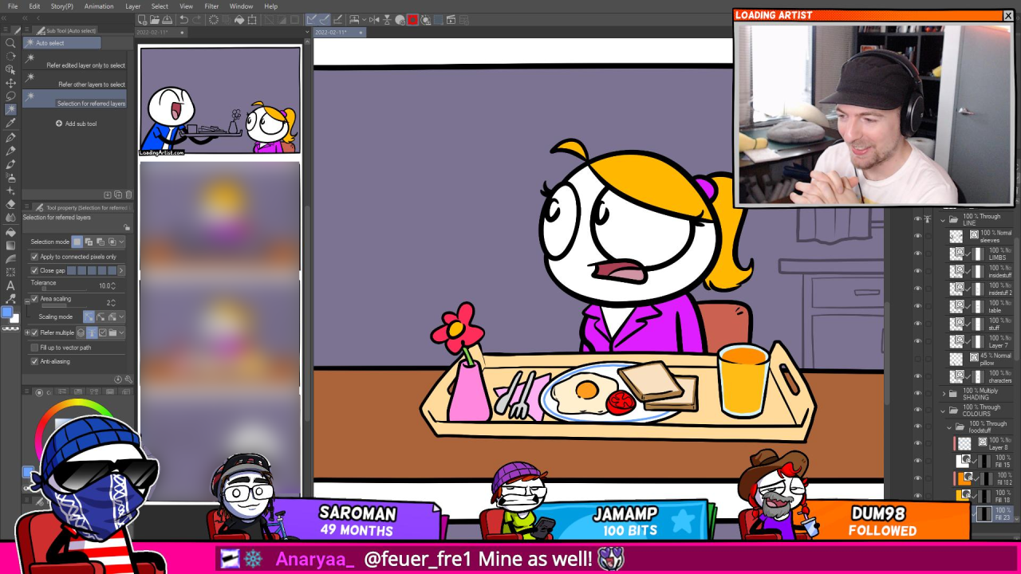Select the Move layer tool
This screenshot has height=574, width=1021.
[x=10, y=83]
